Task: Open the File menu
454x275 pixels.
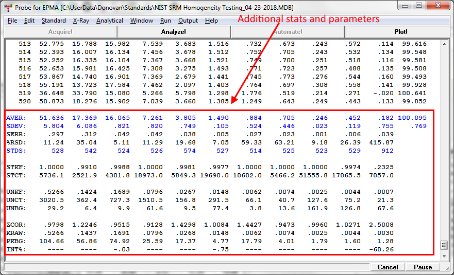Action: (x=12, y=21)
